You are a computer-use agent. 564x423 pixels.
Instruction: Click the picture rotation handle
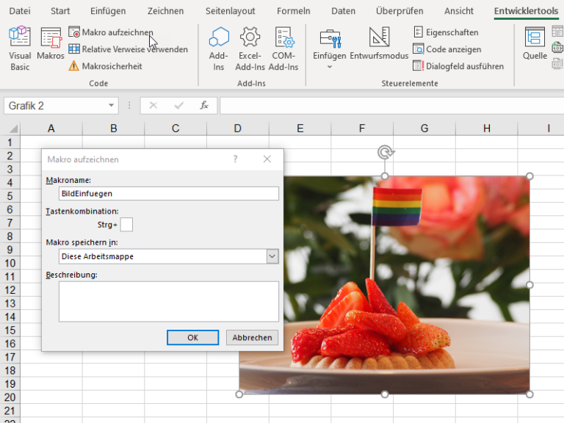coord(386,152)
